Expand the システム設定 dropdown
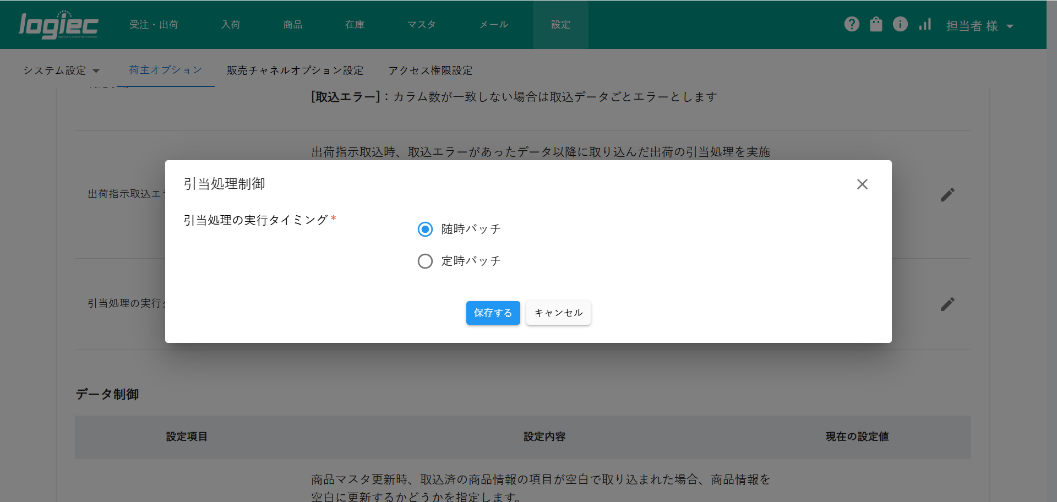The height and width of the screenshot is (502, 1057). point(61,70)
